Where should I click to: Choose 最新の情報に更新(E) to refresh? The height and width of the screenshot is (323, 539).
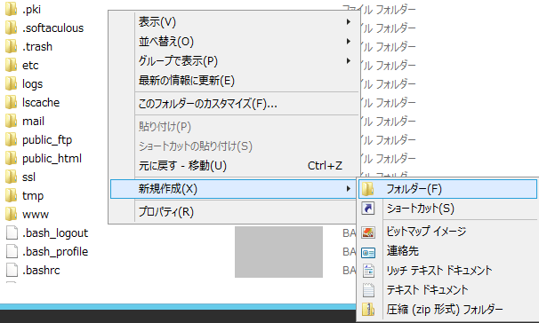[x=234, y=81]
